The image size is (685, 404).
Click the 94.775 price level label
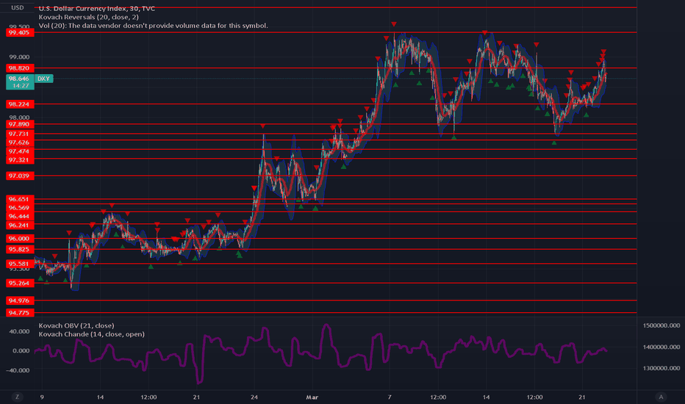tap(20, 313)
